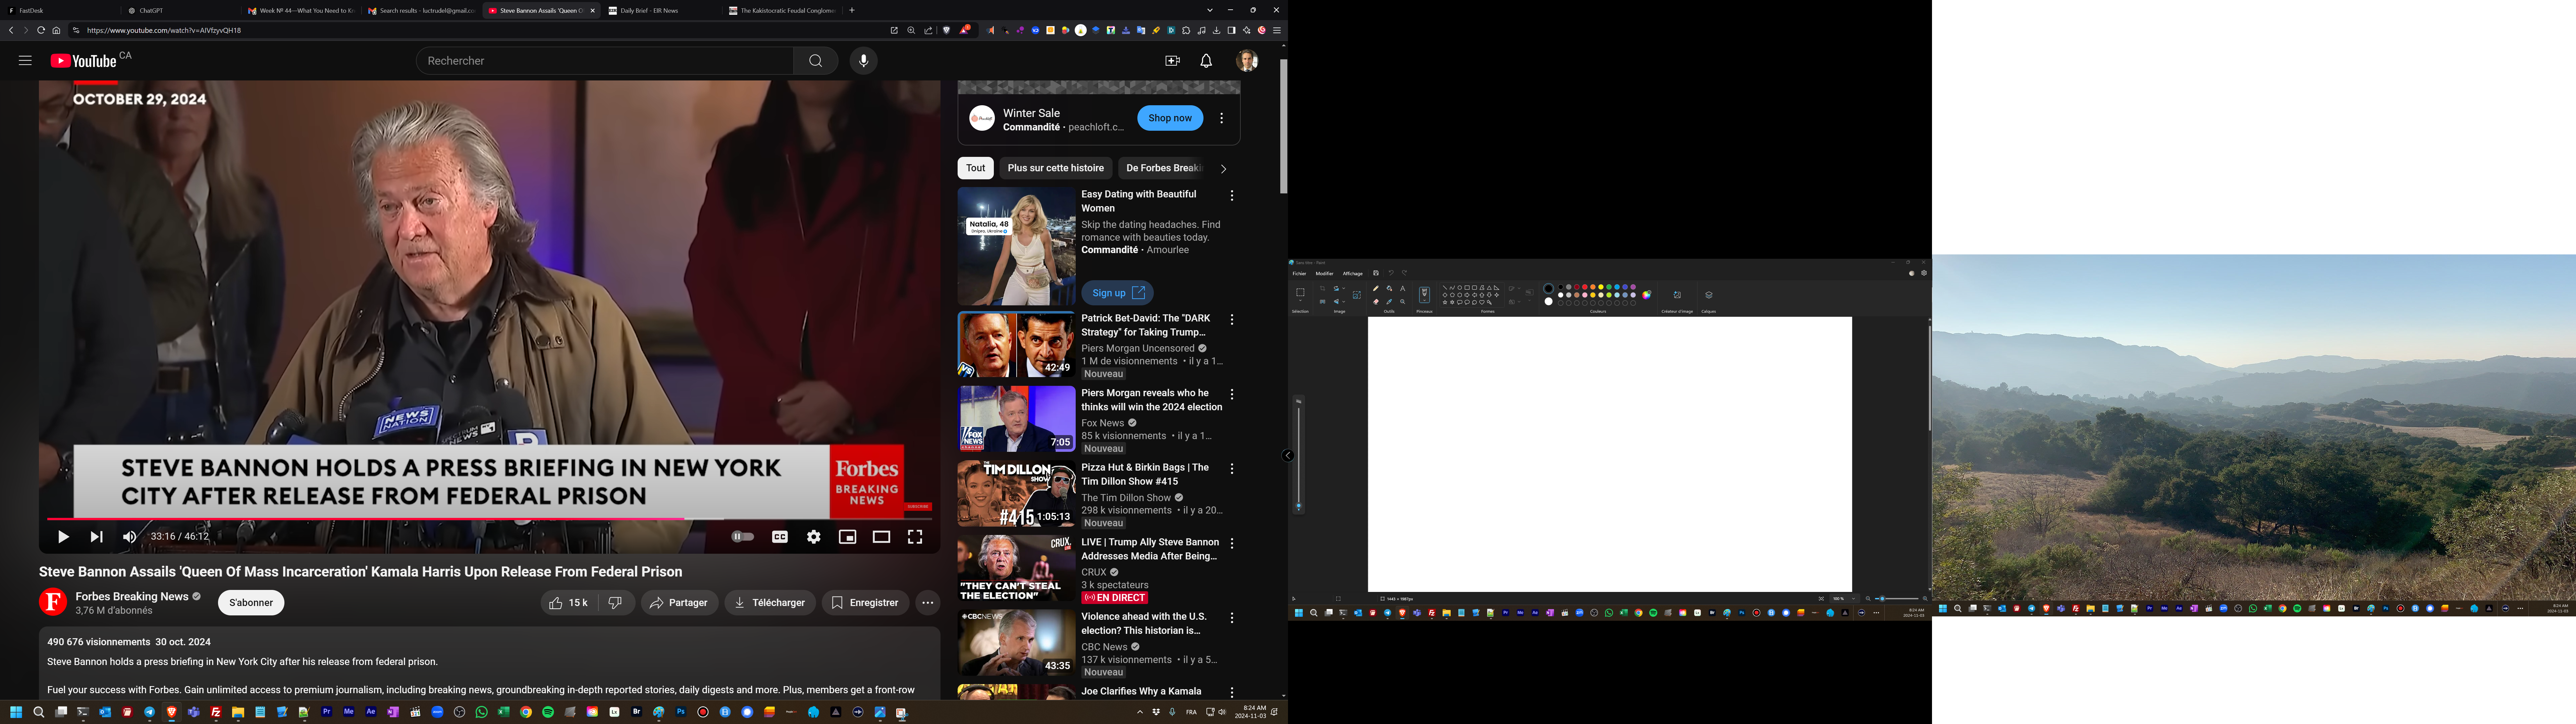
Task: Open Paint settings gear
Action: point(1924,273)
